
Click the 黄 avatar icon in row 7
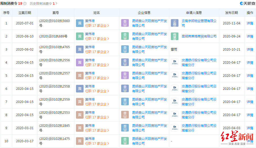pos(80,102)
